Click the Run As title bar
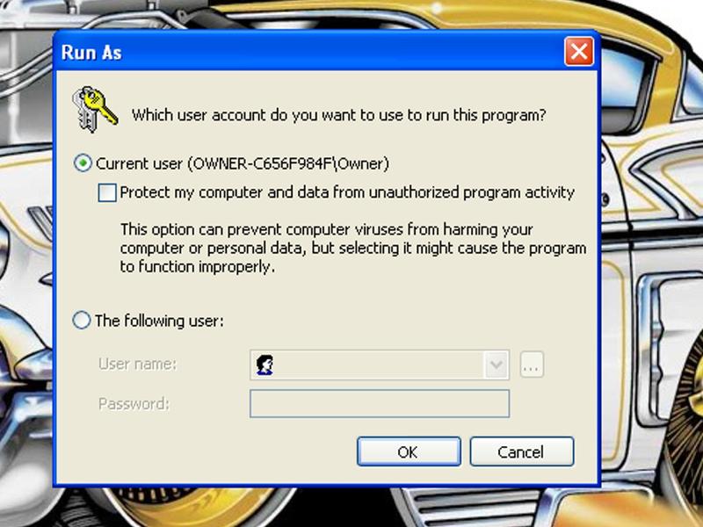Image resolution: width=703 pixels, height=527 pixels. coord(309,52)
